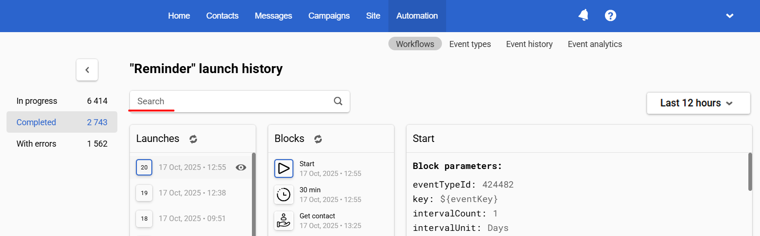Show With errors launches
Viewport: 760px width, 236px height.
(62, 143)
